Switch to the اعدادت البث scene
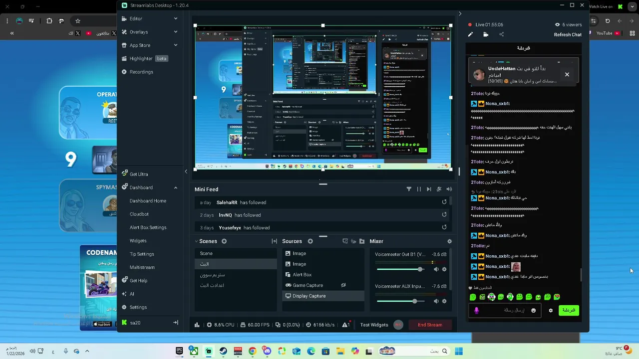The image size is (639, 359). (x=236, y=285)
